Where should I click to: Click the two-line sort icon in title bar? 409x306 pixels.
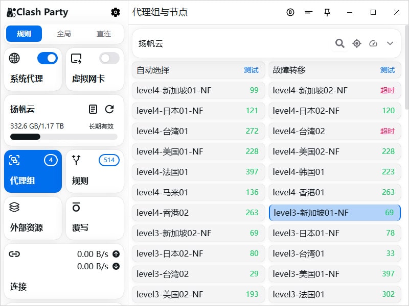(308, 12)
